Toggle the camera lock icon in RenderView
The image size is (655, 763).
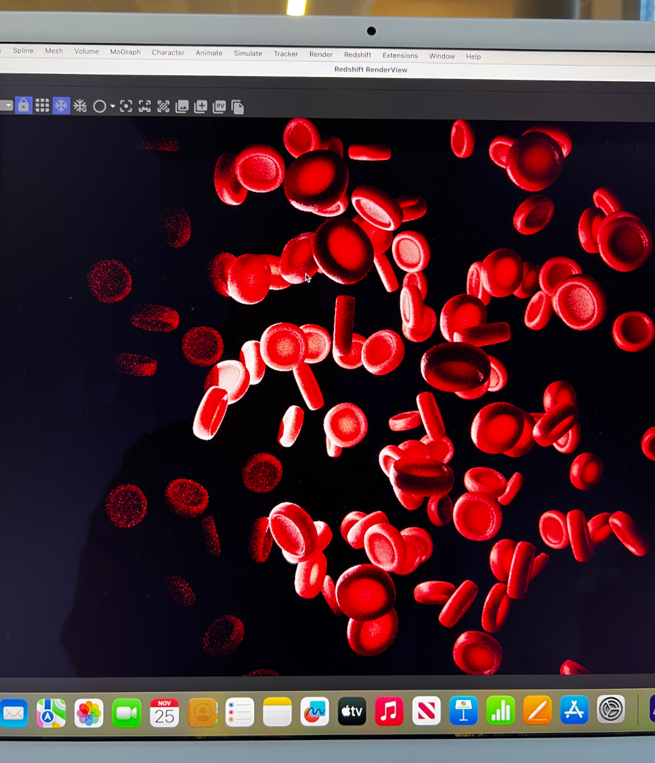point(23,105)
